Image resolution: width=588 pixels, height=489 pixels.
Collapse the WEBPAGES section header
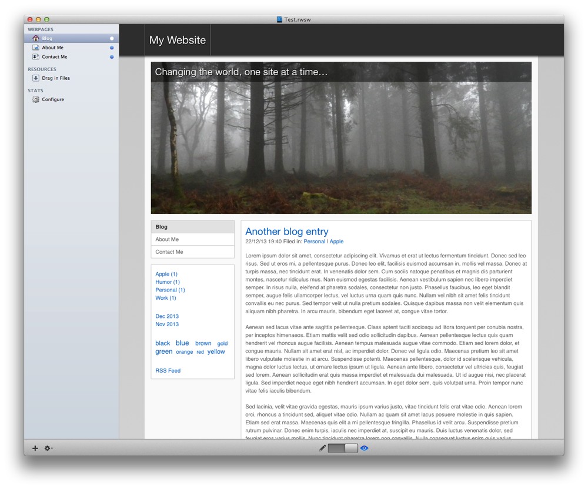coord(42,29)
